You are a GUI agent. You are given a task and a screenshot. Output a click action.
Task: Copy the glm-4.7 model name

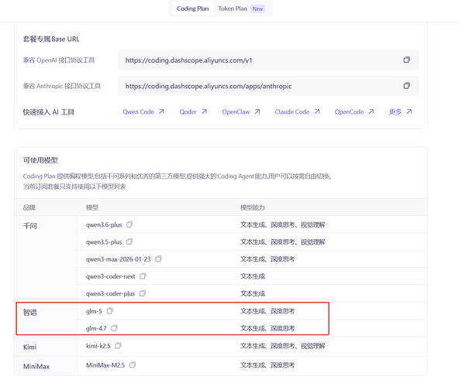point(115,328)
